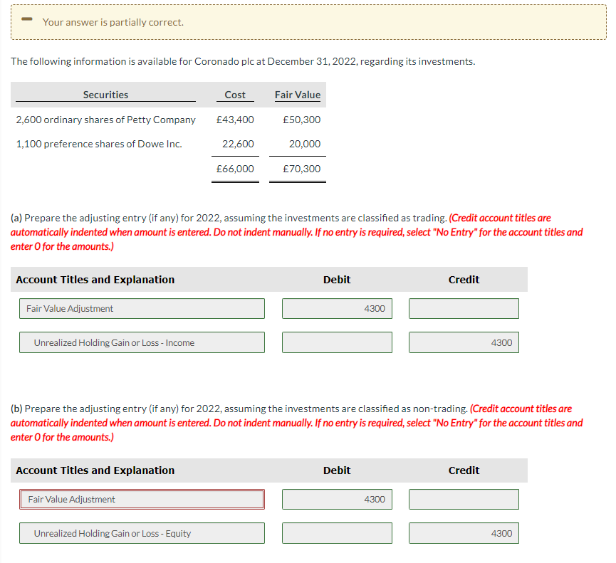Viewport: 616px width, 563px height.
Task: Click part (a) Fair Value Adjustment empty credit field
Action: point(464,309)
